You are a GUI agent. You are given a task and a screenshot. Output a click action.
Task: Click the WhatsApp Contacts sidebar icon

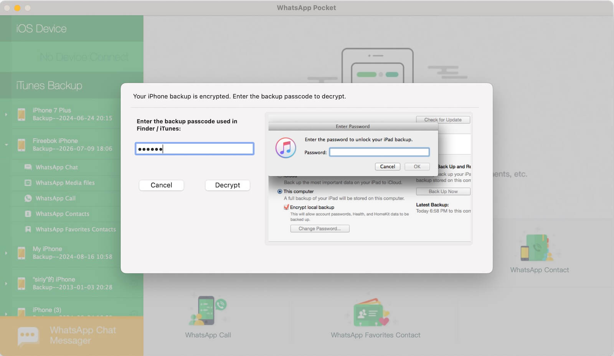click(28, 214)
